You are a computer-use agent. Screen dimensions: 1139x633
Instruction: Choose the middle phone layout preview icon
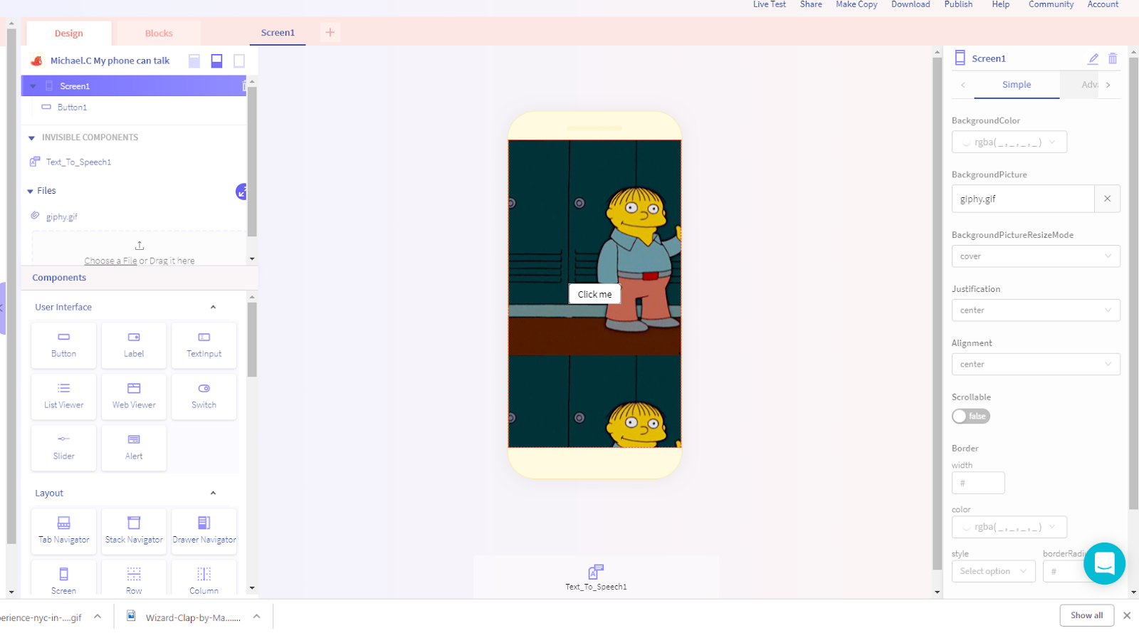point(217,61)
